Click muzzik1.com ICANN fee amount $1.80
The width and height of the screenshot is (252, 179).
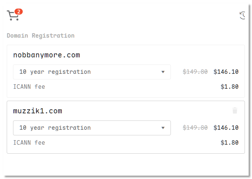[x=229, y=142]
